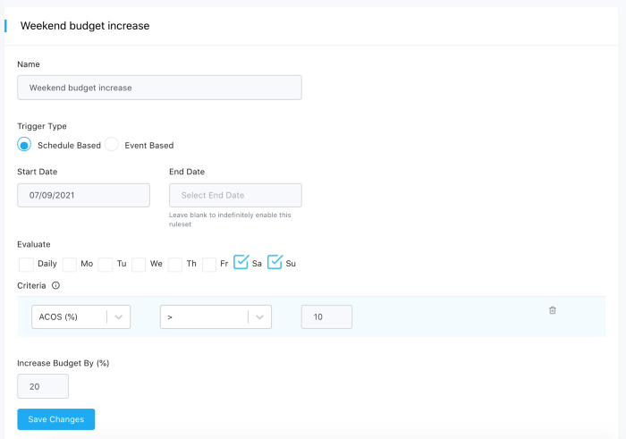
Task: Open the Start Date field 07/09/2021
Action: tap(83, 195)
